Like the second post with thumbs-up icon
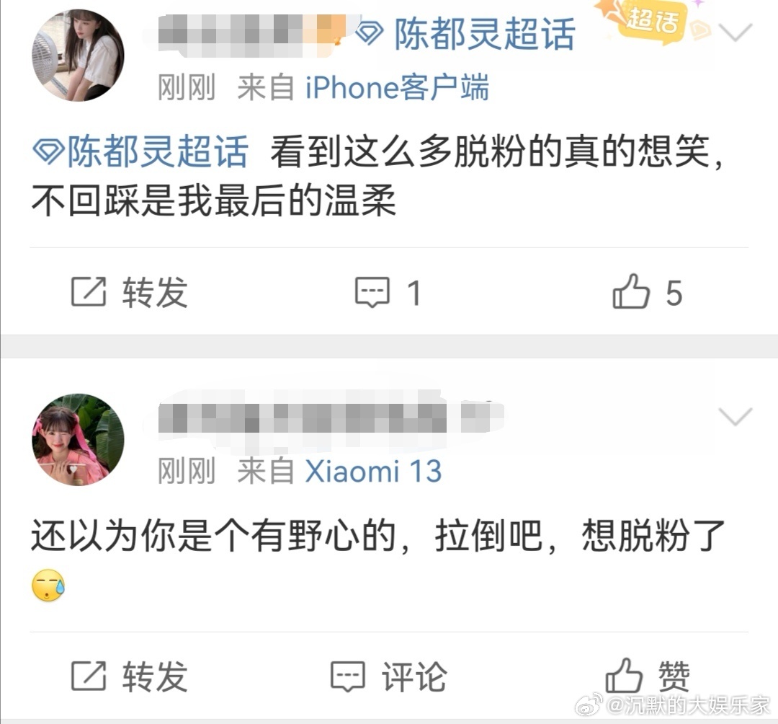The height and width of the screenshot is (724, 778). click(624, 676)
